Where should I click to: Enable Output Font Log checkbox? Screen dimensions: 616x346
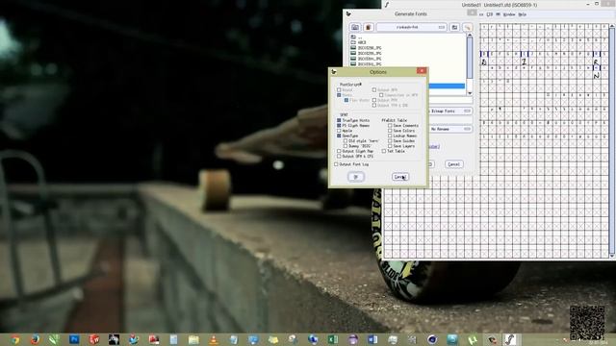(336, 164)
